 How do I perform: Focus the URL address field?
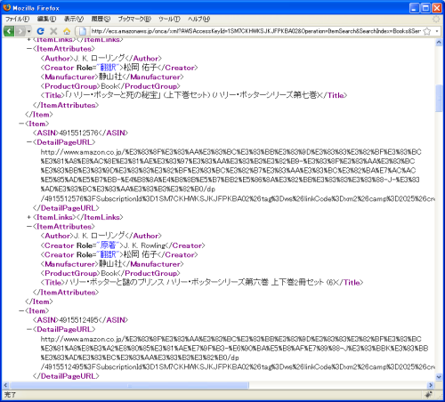coord(256,31)
